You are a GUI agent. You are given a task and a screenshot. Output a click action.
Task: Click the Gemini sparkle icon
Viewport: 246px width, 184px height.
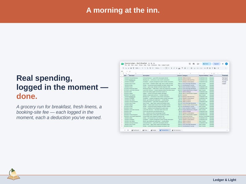click(x=223, y=64)
